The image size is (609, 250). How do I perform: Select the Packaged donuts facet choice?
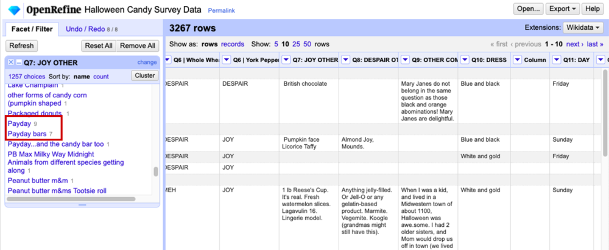coord(35,113)
